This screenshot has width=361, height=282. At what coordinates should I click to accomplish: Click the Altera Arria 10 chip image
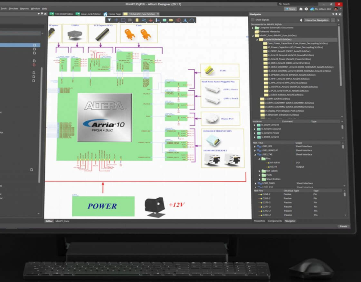pyautogui.click(x=105, y=117)
